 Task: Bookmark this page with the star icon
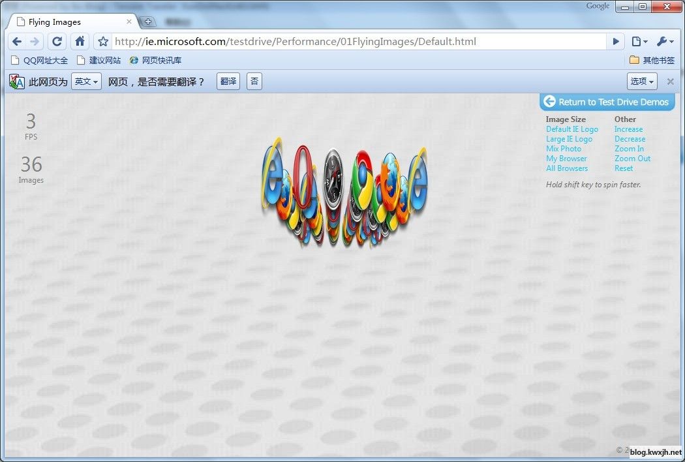(103, 42)
